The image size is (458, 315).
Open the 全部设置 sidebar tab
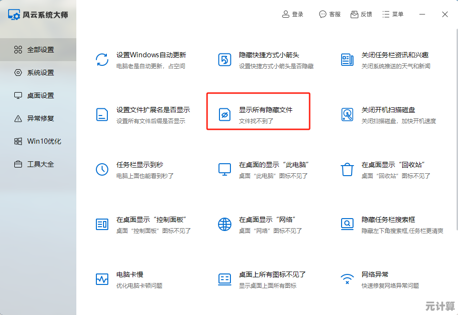click(38, 50)
